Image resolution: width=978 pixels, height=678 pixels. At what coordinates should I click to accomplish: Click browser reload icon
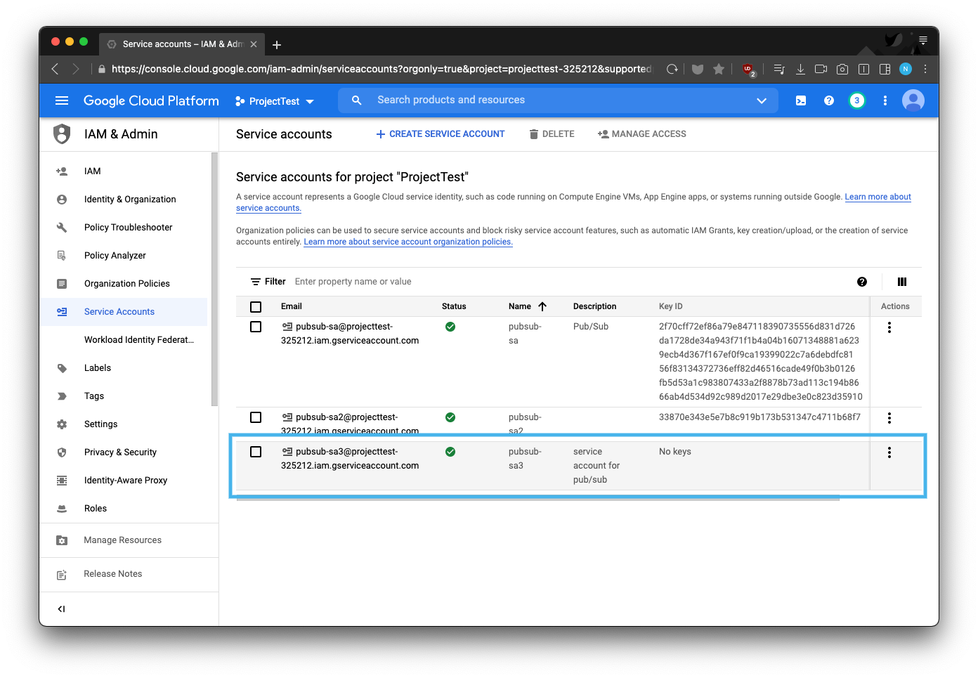(x=672, y=69)
